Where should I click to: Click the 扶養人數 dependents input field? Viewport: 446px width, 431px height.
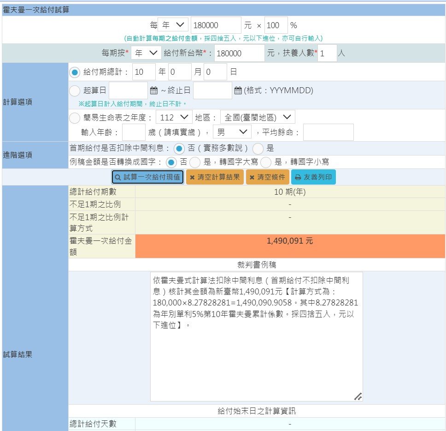pyautogui.click(x=326, y=53)
